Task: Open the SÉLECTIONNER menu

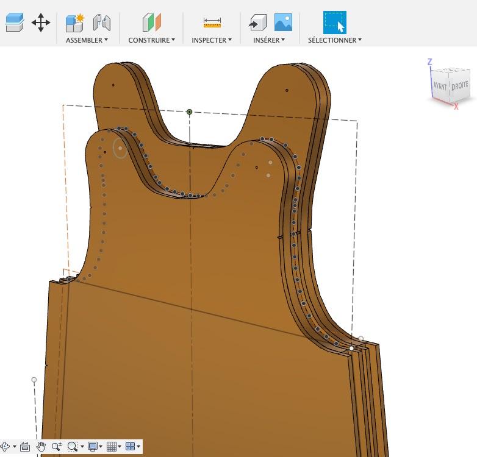Action: point(334,40)
